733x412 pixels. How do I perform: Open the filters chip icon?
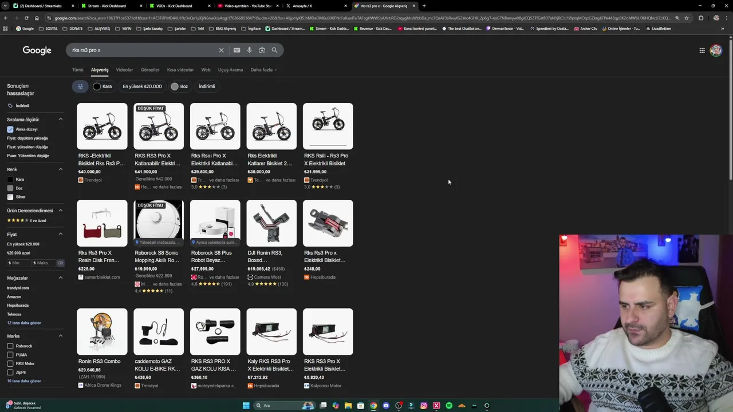pyautogui.click(x=80, y=86)
